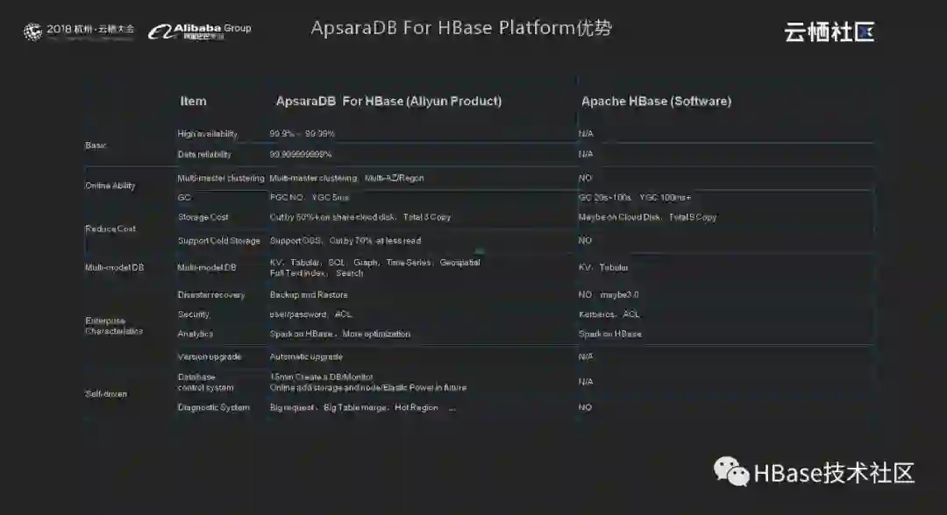
Task: Click the Disaster recovery row label
Action: 210,295
